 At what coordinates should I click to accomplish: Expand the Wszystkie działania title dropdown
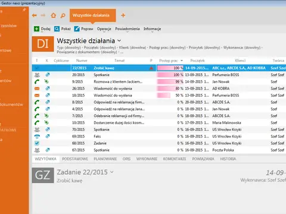point(119,41)
